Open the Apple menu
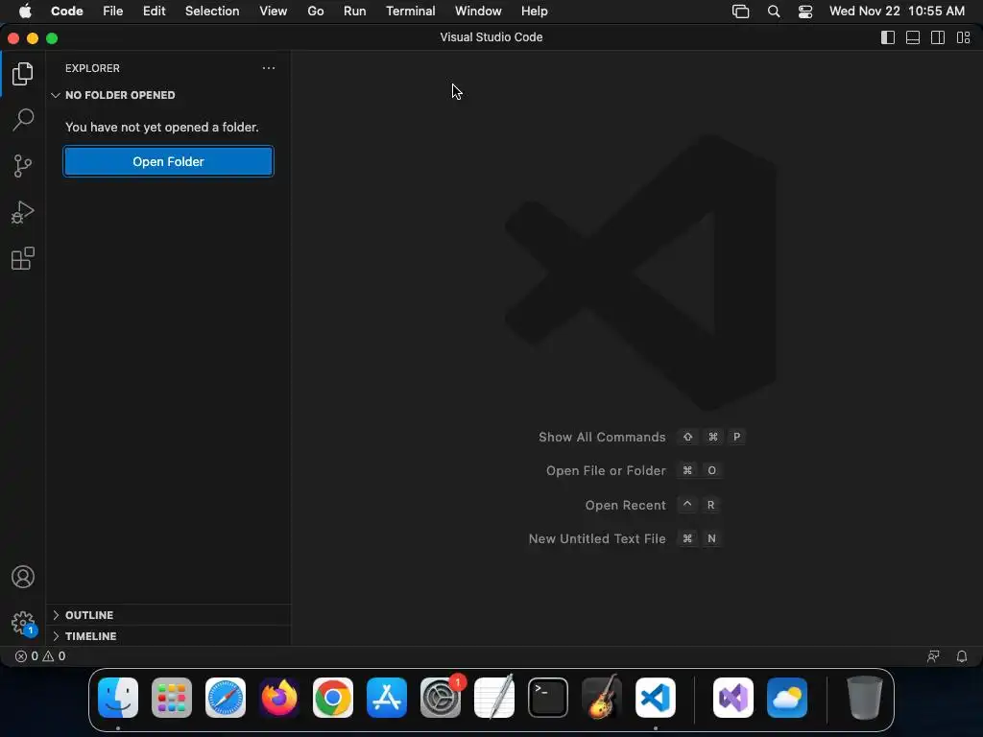 point(25,12)
